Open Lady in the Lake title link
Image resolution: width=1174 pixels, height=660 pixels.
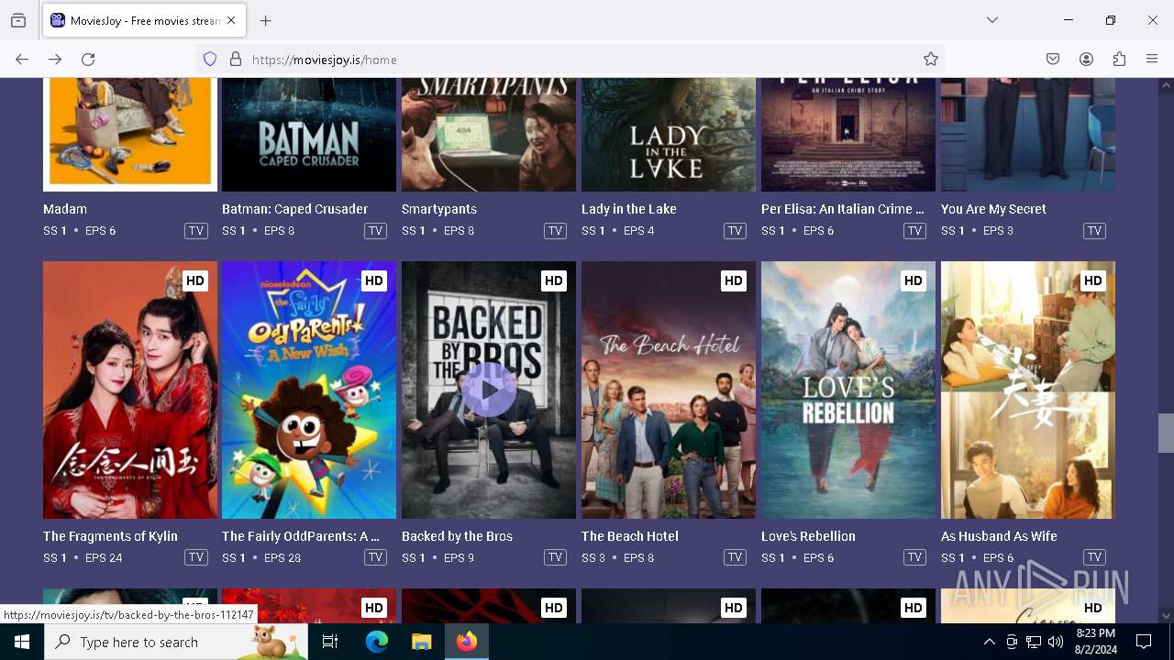click(x=629, y=209)
